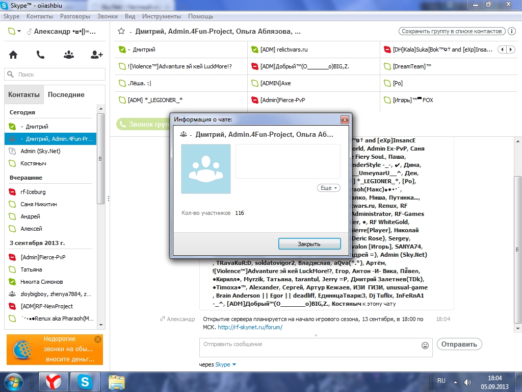The height and width of the screenshot is (392, 522).
Task: Open the Контакты menu
Action: pos(40,16)
